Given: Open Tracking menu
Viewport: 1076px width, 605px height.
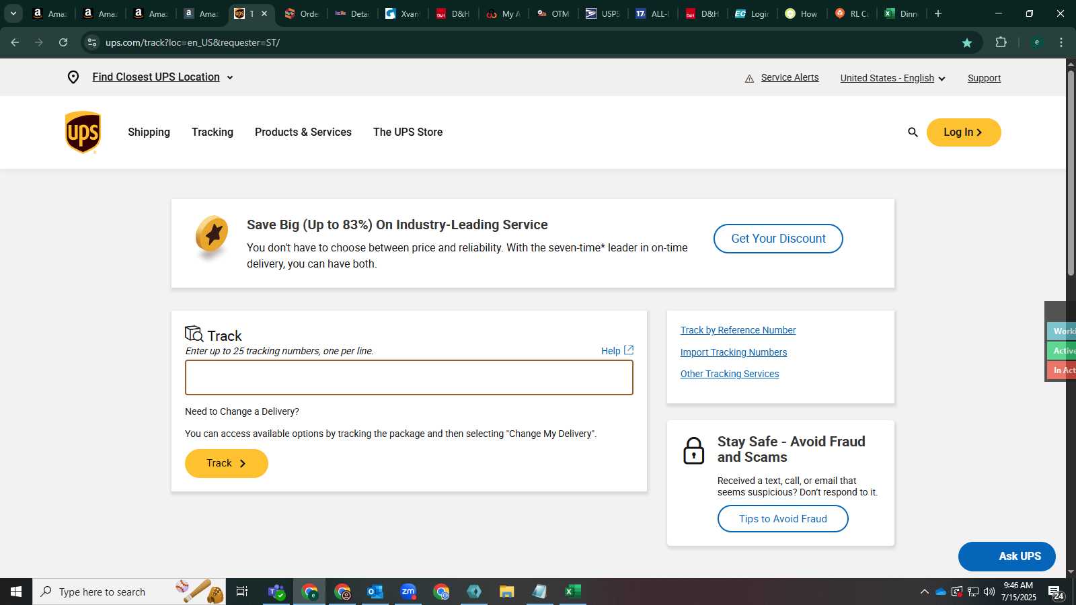Looking at the screenshot, I should 213,132.
